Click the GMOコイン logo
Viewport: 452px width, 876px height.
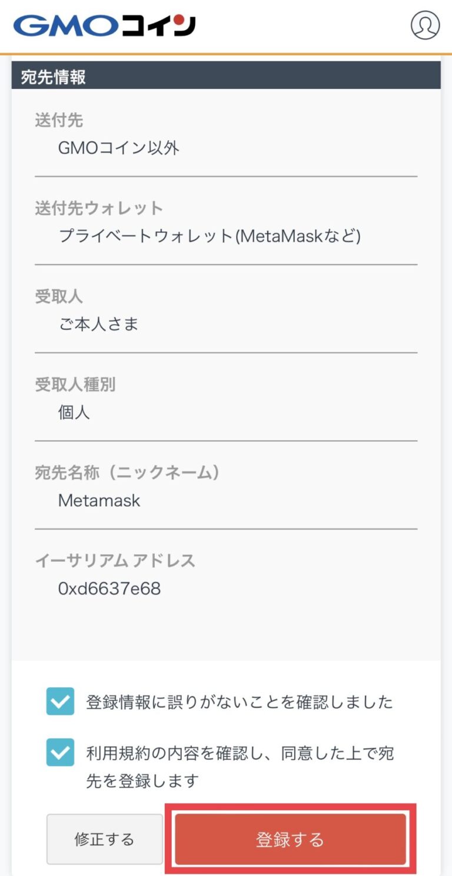tap(103, 26)
